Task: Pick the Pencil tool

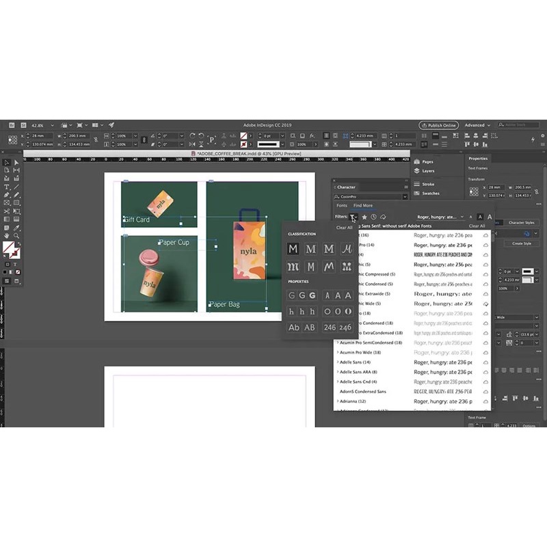Action: 16,195
